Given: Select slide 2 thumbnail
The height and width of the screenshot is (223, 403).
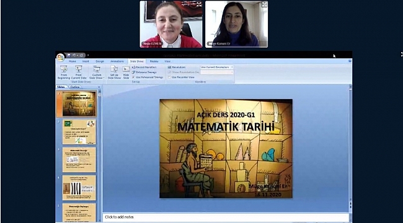Looking at the screenshot, I should click(79, 132).
